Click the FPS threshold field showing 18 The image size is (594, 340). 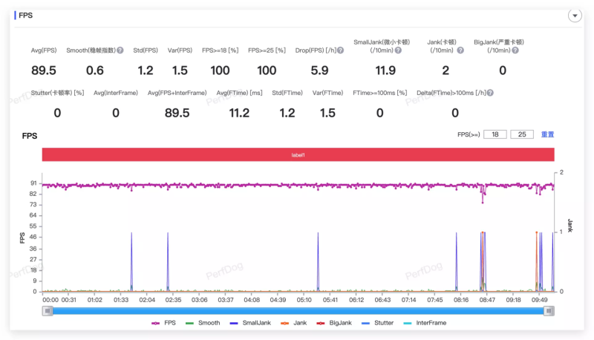495,134
